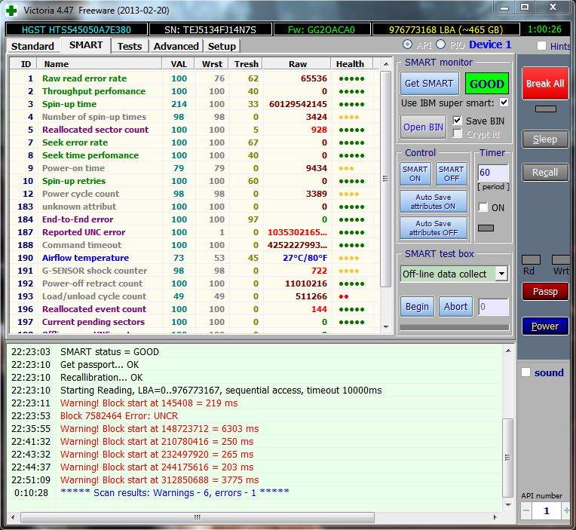Enable the sound checkbox
Viewport: 576px width, 530px height.
[526, 372]
